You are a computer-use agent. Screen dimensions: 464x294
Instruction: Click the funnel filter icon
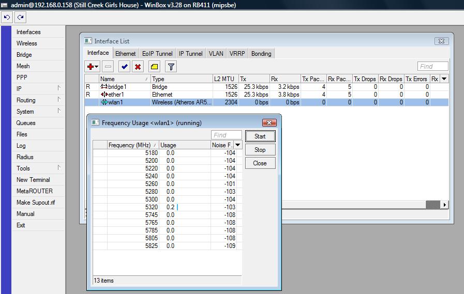pyautogui.click(x=171, y=67)
